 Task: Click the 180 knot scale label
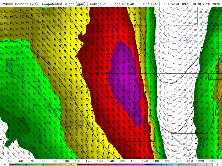pyautogui.click(x=156, y=161)
